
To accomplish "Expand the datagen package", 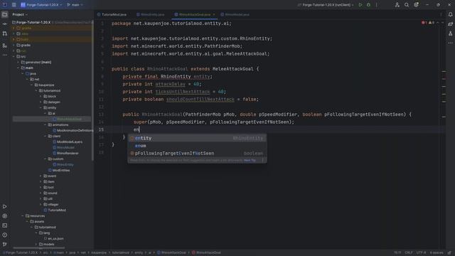I will (x=41, y=102).
